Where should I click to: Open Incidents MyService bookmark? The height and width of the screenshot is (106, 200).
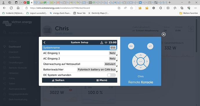pyautogui.click(x=13, y=13)
